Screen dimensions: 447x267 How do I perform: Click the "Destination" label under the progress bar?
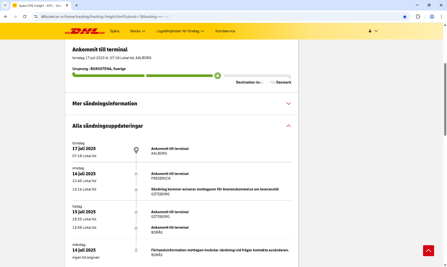click(246, 82)
